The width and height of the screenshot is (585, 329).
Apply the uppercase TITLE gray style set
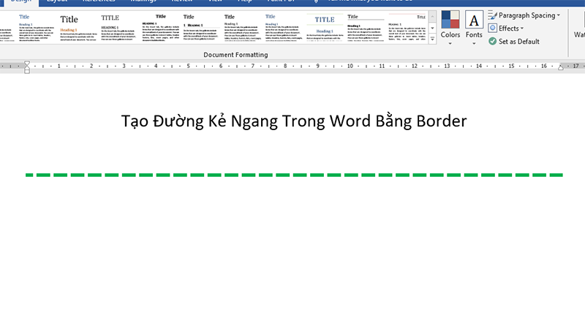click(x=110, y=26)
